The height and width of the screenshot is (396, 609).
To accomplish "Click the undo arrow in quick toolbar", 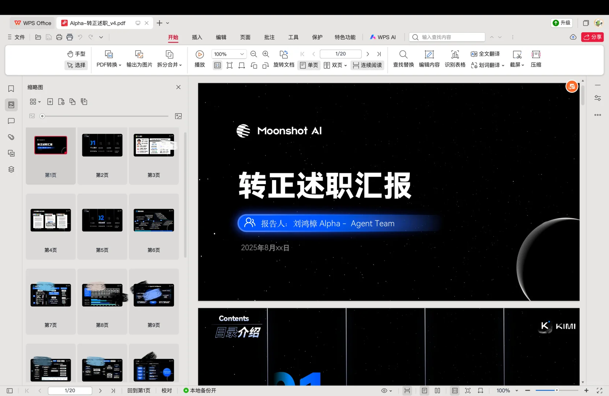I will click(x=80, y=37).
